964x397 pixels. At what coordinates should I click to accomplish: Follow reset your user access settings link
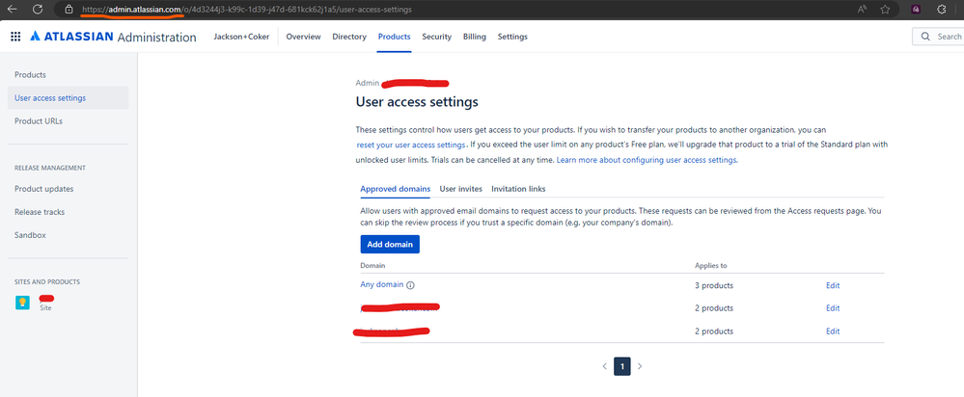coord(411,145)
